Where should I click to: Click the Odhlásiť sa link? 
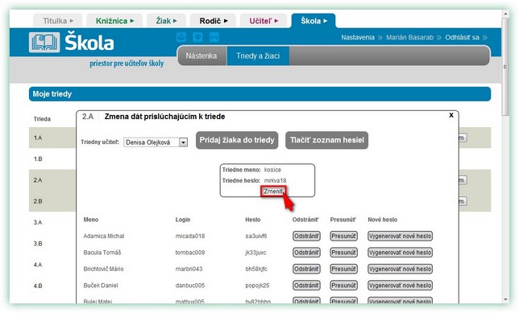(x=462, y=37)
